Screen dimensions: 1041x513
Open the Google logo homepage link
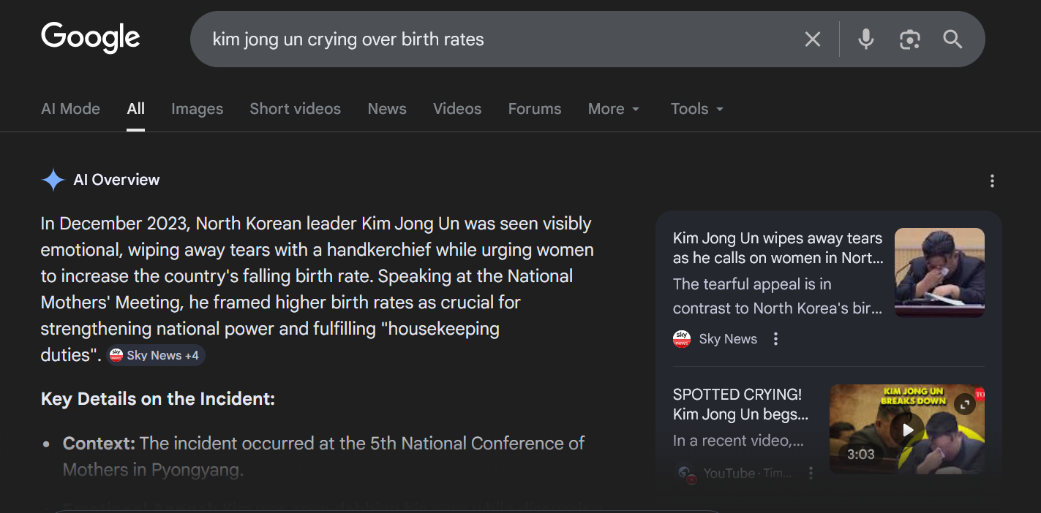click(x=91, y=38)
